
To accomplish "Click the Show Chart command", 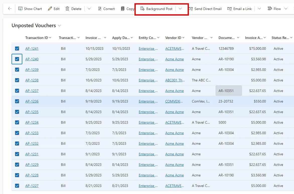I will point(30,9).
